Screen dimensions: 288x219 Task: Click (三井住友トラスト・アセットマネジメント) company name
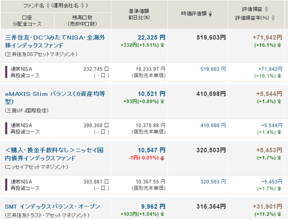pyautogui.click(x=47, y=215)
